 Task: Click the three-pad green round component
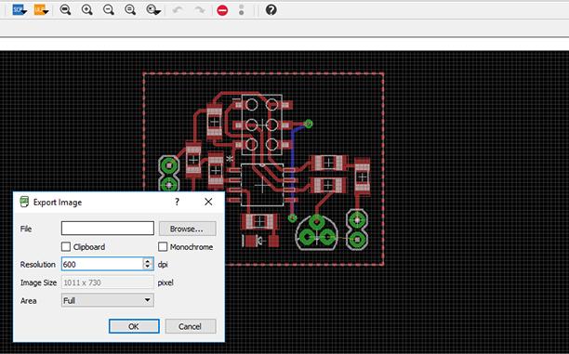(317, 232)
